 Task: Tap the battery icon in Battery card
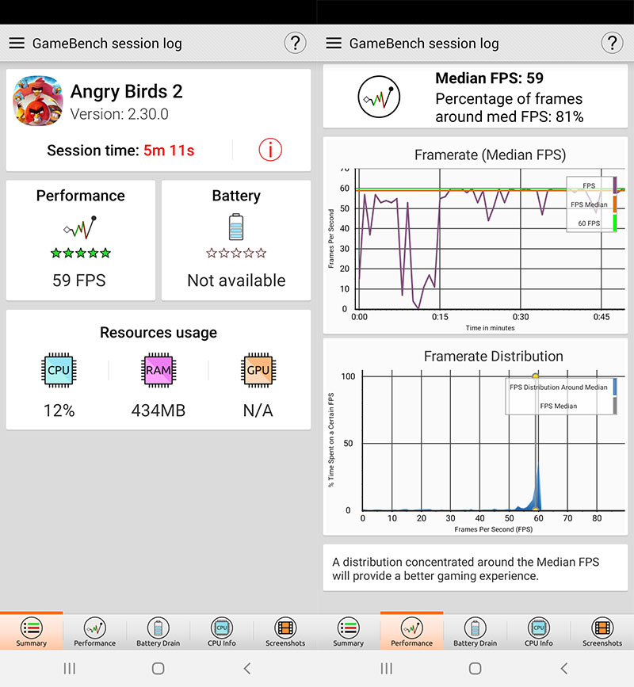point(236,227)
